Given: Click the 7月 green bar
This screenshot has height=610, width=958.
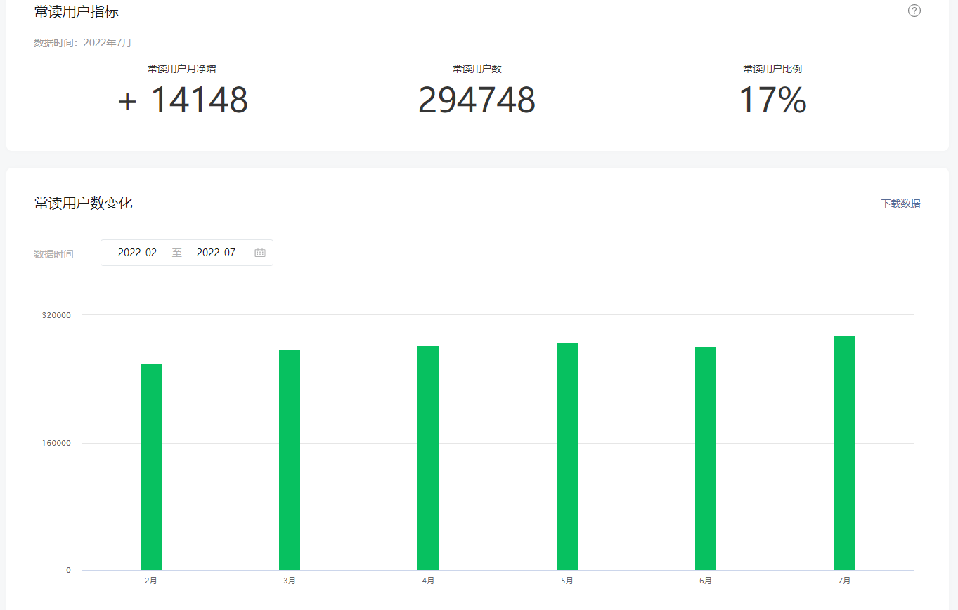Looking at the screenshot, I should [844, 453].
